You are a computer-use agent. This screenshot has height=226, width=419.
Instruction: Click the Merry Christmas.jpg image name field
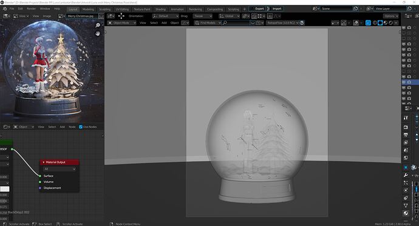[83, 16]
